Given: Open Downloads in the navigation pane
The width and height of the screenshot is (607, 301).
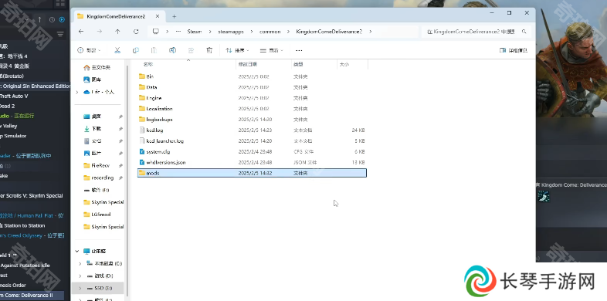Looking at the screenshot, I should (x=97, y=128).
